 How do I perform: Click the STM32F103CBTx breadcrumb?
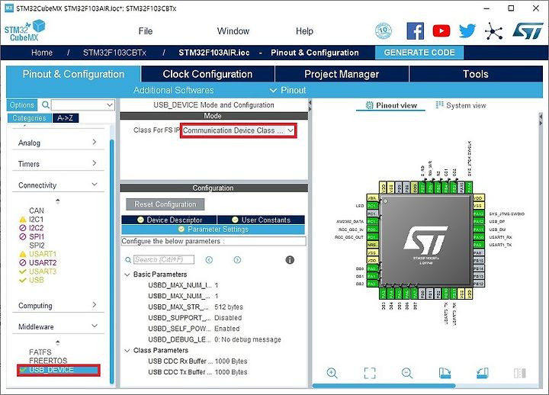tap(114, 53)
